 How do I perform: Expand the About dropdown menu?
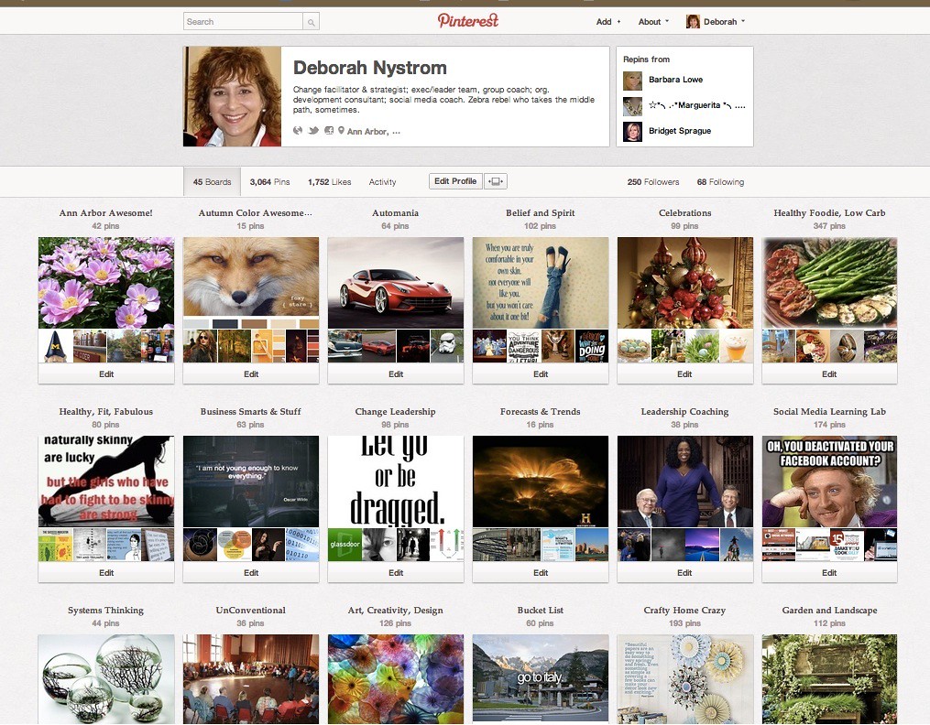click(653, 22)
